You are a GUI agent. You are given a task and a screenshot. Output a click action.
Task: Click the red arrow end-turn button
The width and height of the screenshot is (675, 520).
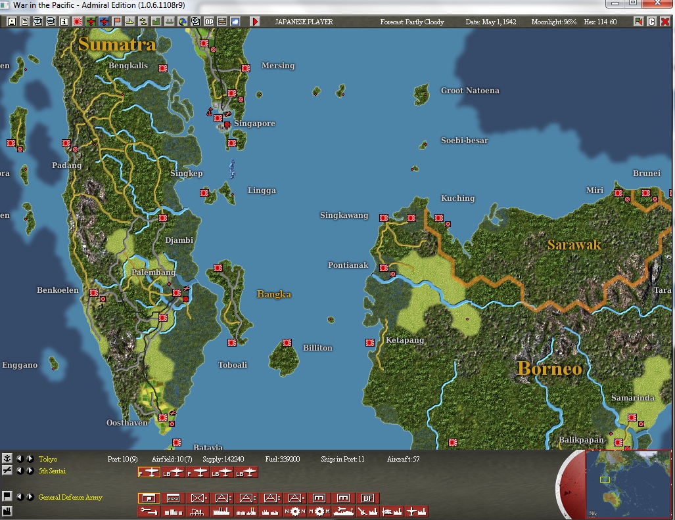tap(255, 22)
